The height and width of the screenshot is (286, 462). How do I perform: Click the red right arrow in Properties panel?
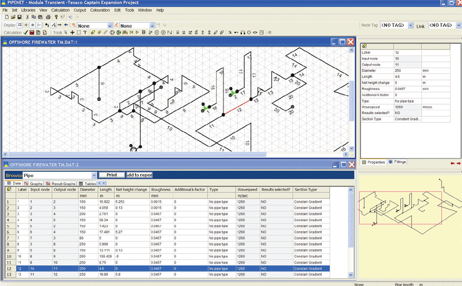click(459, 163)
